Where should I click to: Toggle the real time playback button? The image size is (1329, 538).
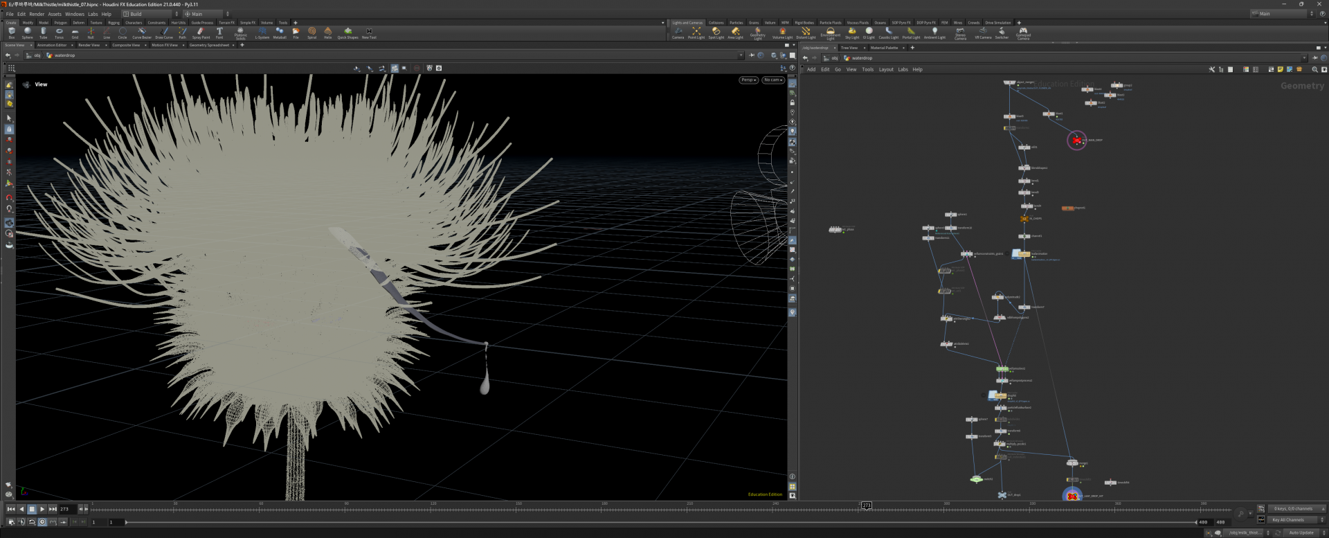point(42,522)
